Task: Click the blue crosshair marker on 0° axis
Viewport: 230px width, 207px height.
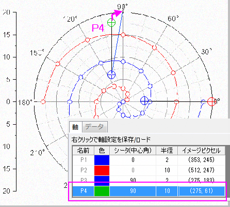Action: (x=144, y=101)
